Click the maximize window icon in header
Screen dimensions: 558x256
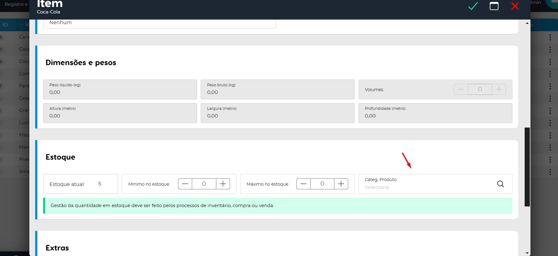[494, 6]
